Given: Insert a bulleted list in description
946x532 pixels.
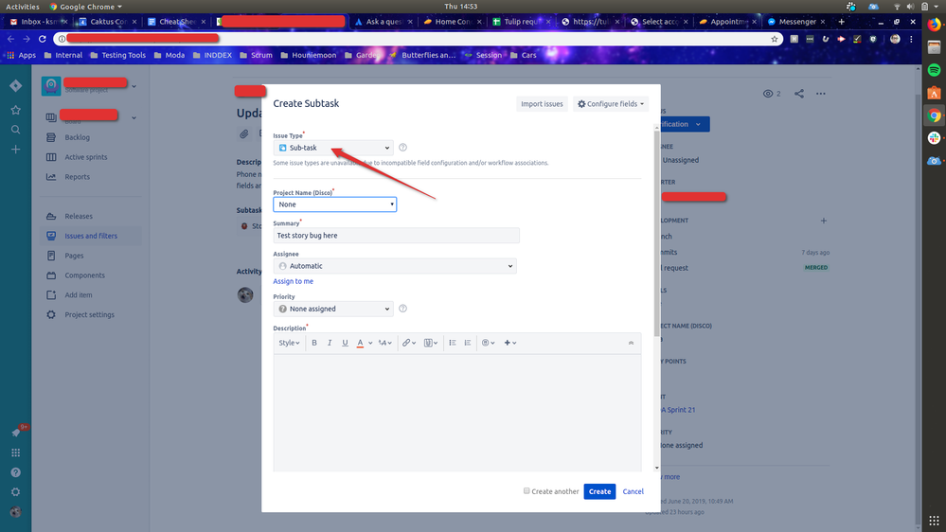Looking at the screenshot, I should pos(453,343).
